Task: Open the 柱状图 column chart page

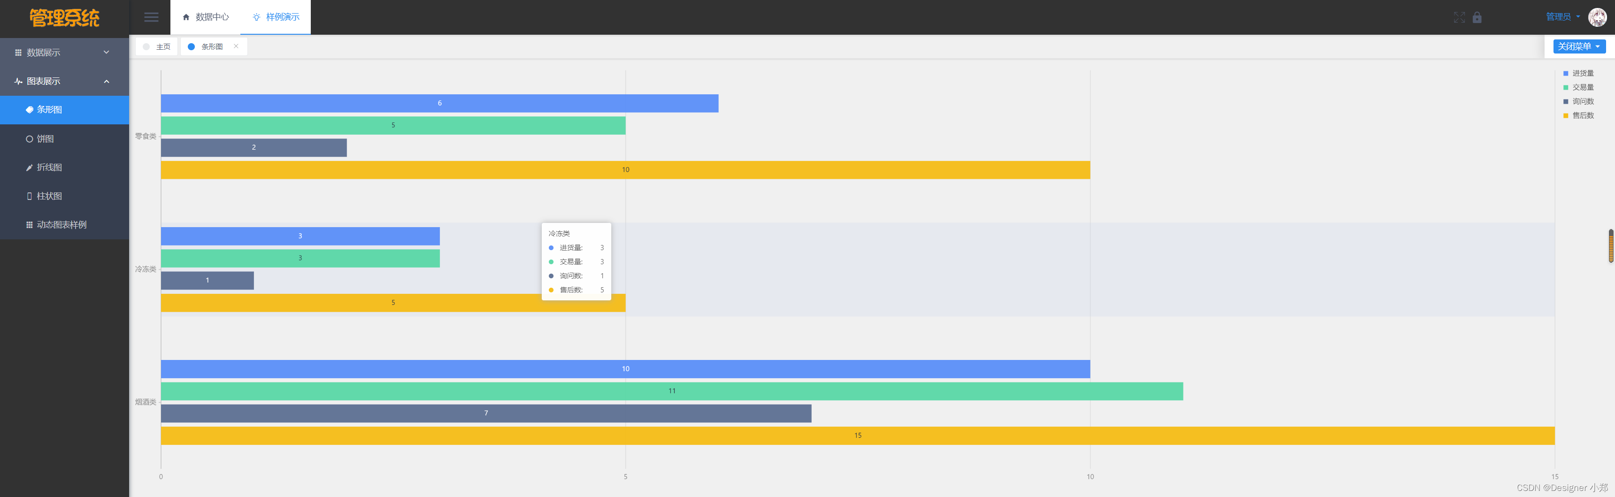Action: tap(49, 196)
